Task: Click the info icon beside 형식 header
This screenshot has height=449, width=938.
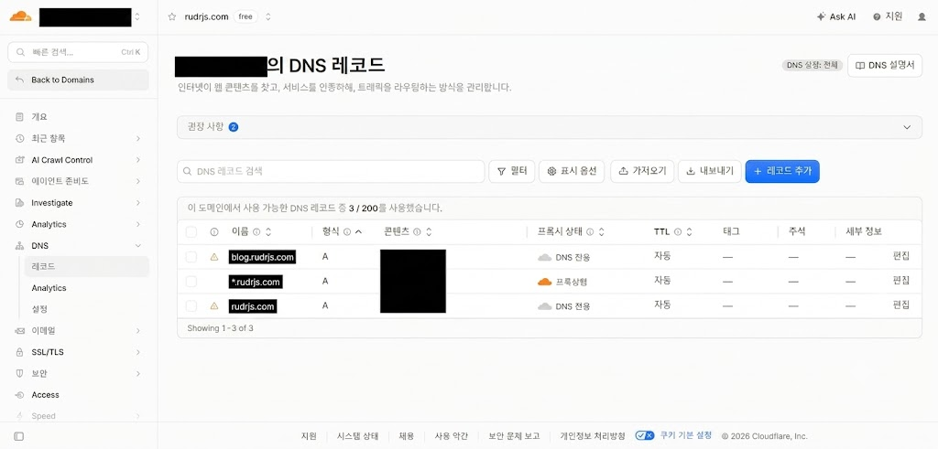Action: click(x=347, y=232)
